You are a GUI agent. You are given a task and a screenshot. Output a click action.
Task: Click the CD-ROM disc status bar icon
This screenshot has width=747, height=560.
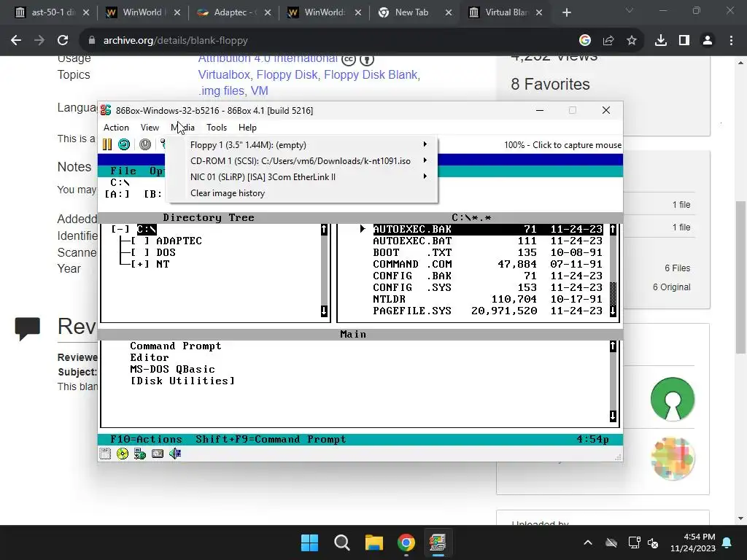[x=123, y=454]
